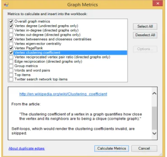Click the Graph Metrics title text
The image size is (167, 157).
click(82, 5)
